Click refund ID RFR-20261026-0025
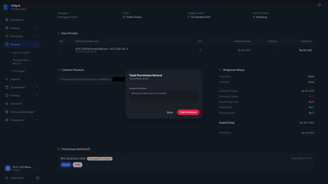 point(73,158)
